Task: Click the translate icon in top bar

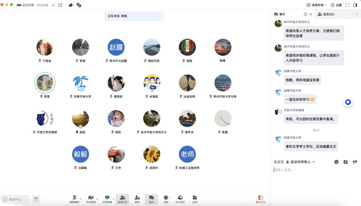Action: [79, 5]
